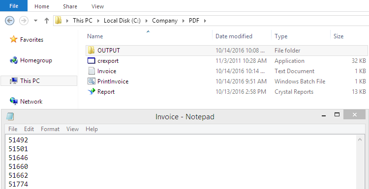Maximize the Invoice Notepad window
This screenshot has height=189, width=369.
tap(337, 114)
